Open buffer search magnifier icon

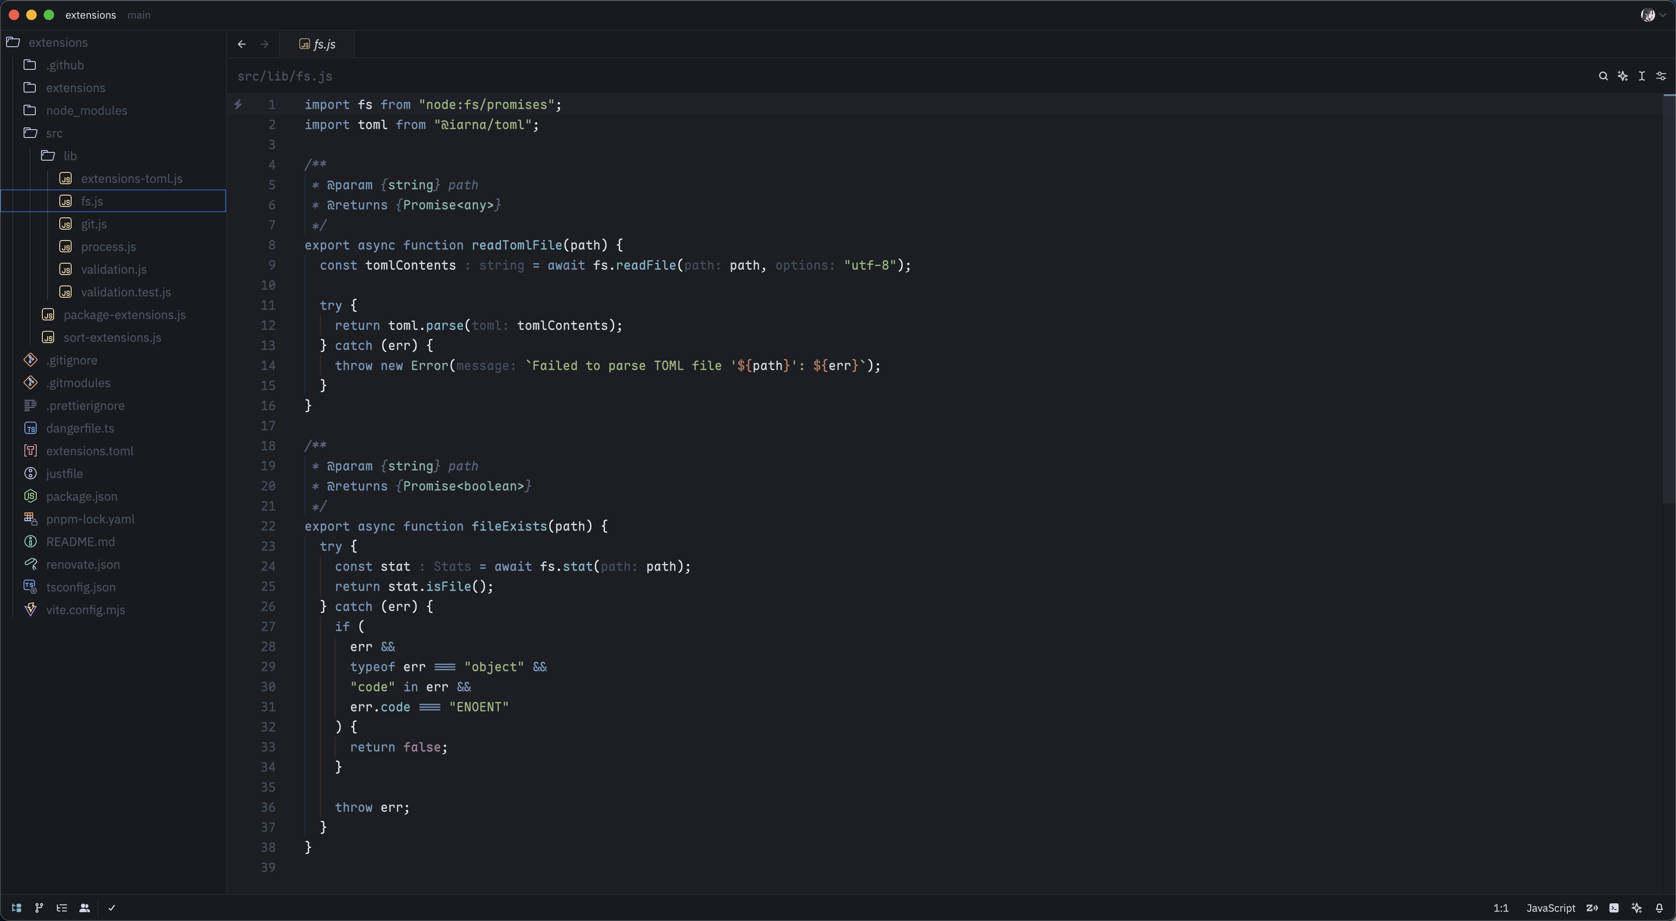click(x=1603, y=76)
